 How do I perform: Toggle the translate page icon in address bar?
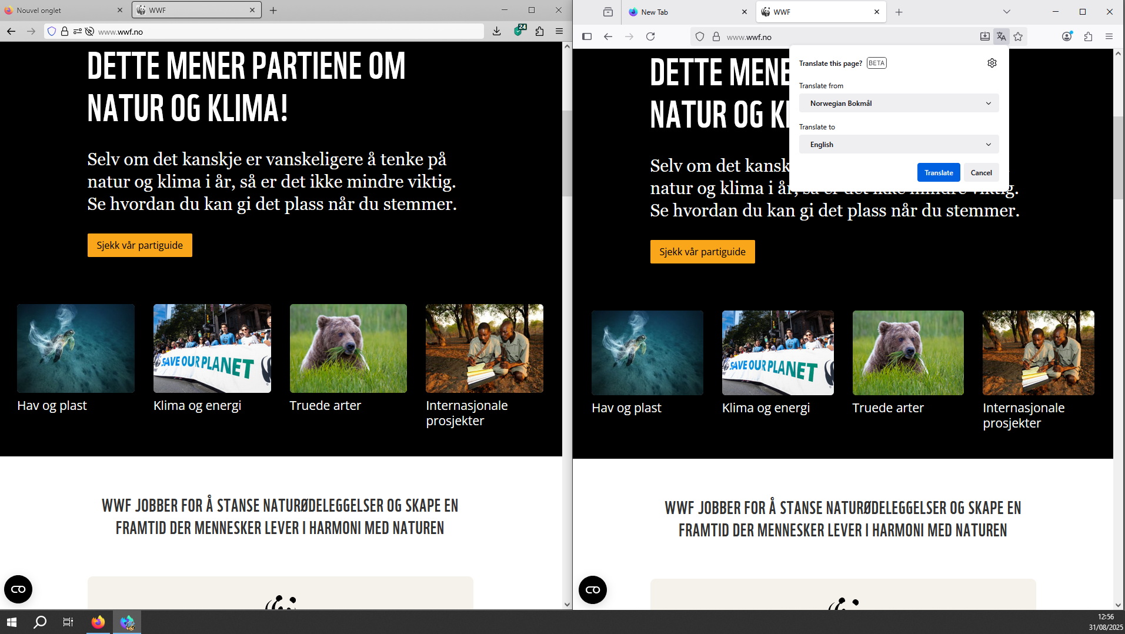coord(1002,36)
